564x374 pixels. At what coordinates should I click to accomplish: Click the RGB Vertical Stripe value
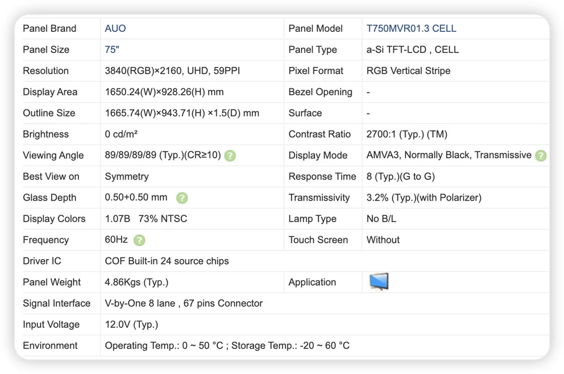click(408, 71)
